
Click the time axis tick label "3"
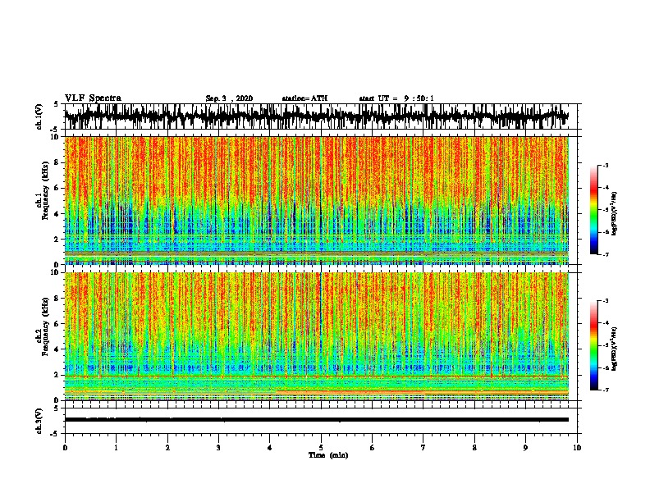[218, 448]
